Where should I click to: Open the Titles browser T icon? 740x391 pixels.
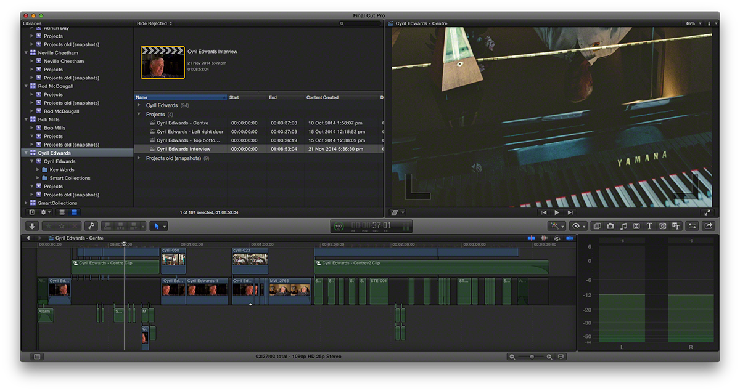[x=649, y=226]
